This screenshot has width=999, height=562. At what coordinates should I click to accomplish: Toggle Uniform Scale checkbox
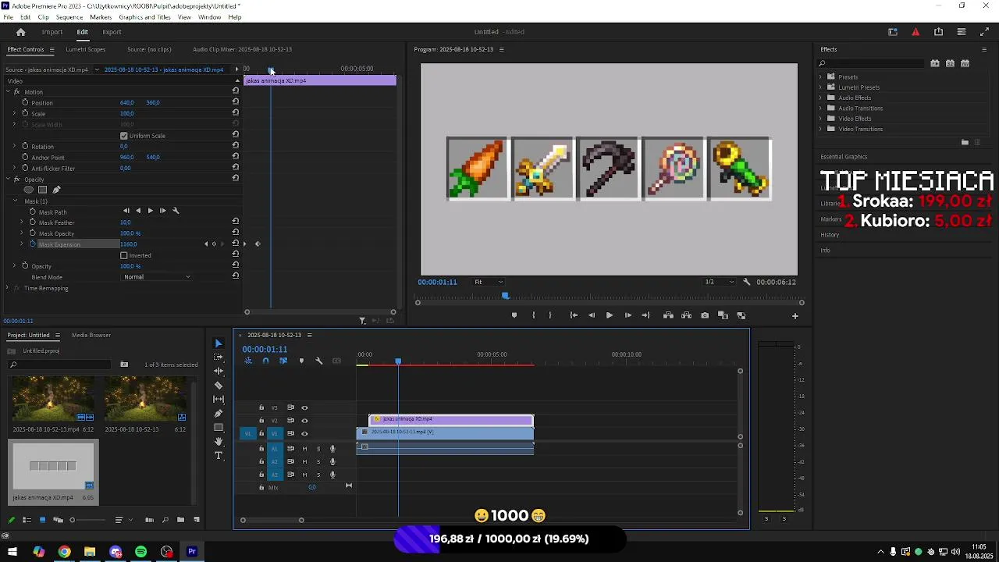124,136
